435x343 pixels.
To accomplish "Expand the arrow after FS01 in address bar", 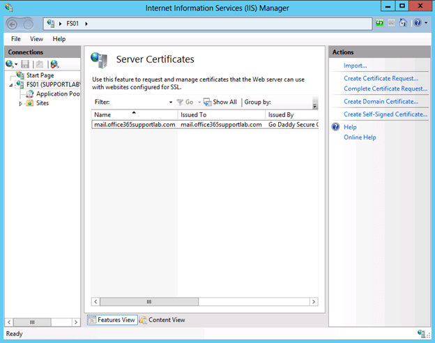I will click(x=86, y=24).
